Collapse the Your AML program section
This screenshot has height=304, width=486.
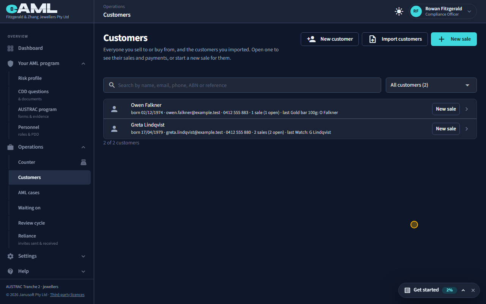click(x=84, y=63)
